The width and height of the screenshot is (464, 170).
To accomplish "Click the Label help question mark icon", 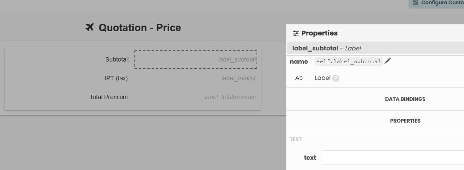I will click(336, 78).
